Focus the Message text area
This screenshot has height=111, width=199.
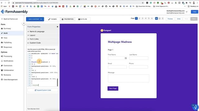click(128, 78)
